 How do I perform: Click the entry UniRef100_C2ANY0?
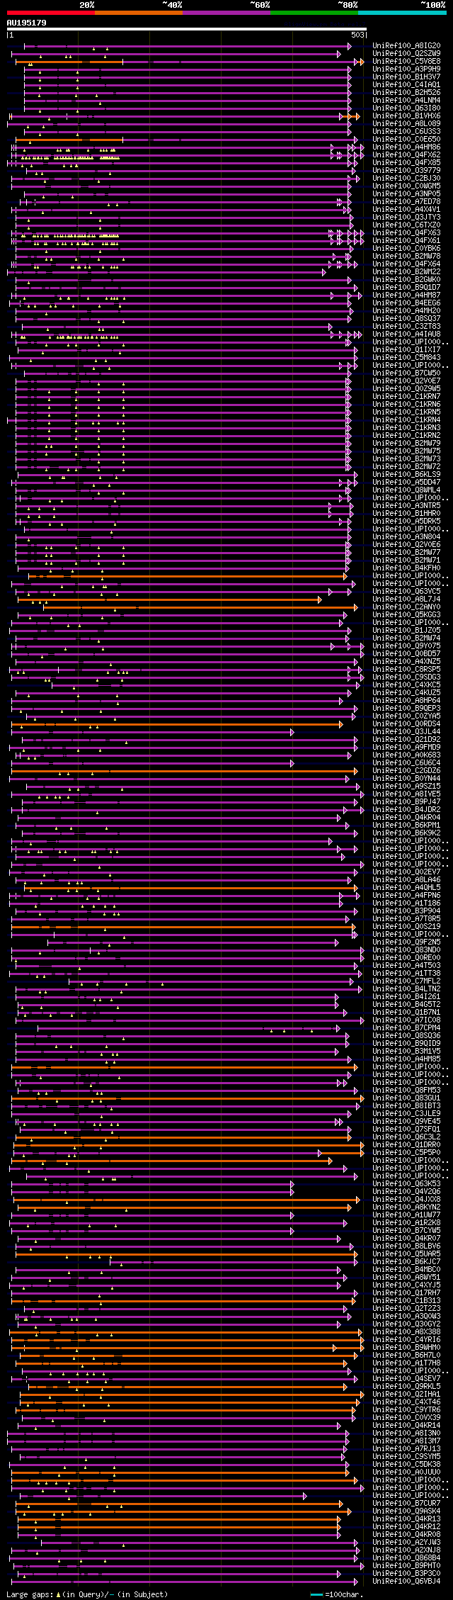coord(406,607)
